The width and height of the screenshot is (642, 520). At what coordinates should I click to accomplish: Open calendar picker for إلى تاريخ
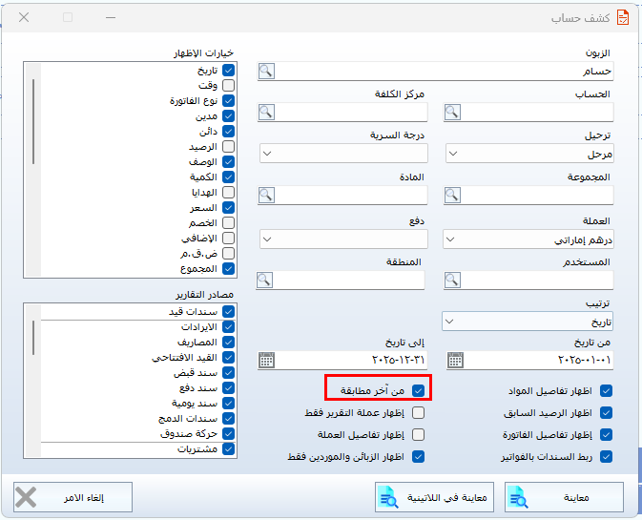[266, 360]
